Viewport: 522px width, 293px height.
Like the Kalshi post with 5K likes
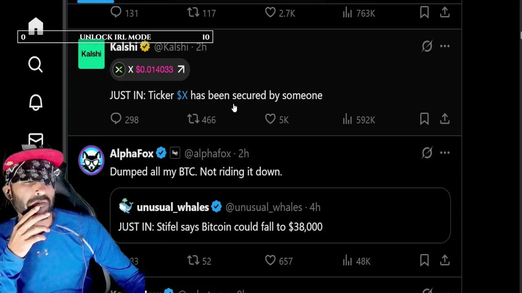(x=270, y=119)
